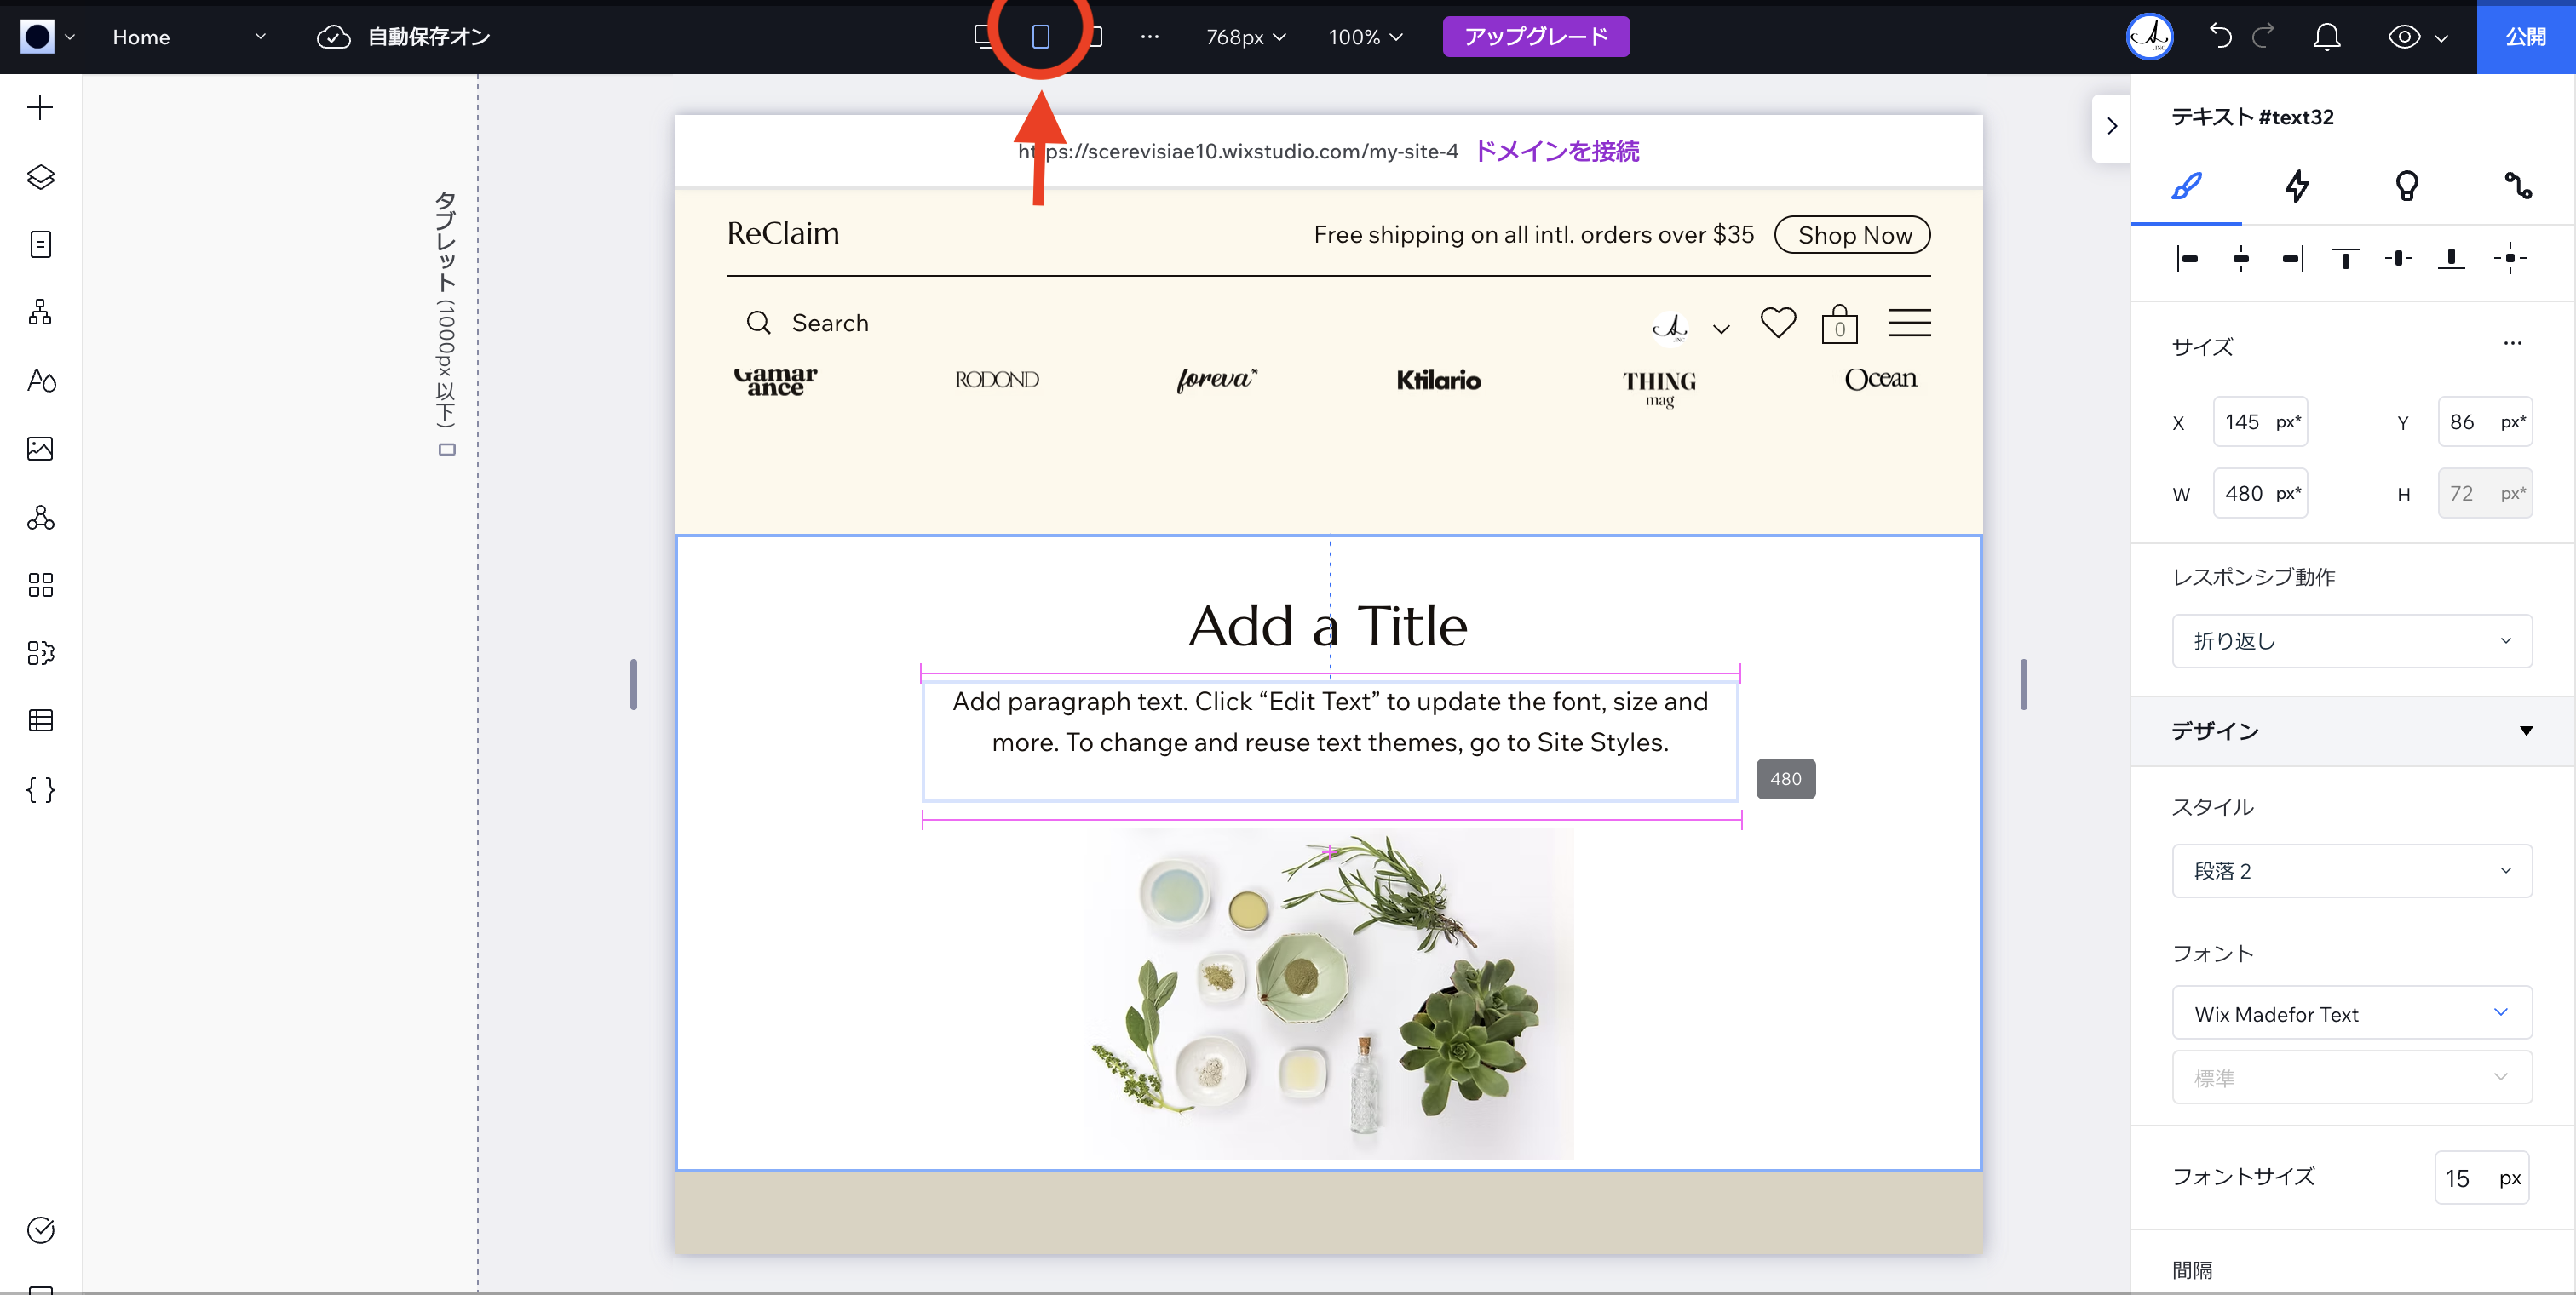Click the ドメインを接続 link
Screen dimensions: 2576x1295
pos(1557,151)
